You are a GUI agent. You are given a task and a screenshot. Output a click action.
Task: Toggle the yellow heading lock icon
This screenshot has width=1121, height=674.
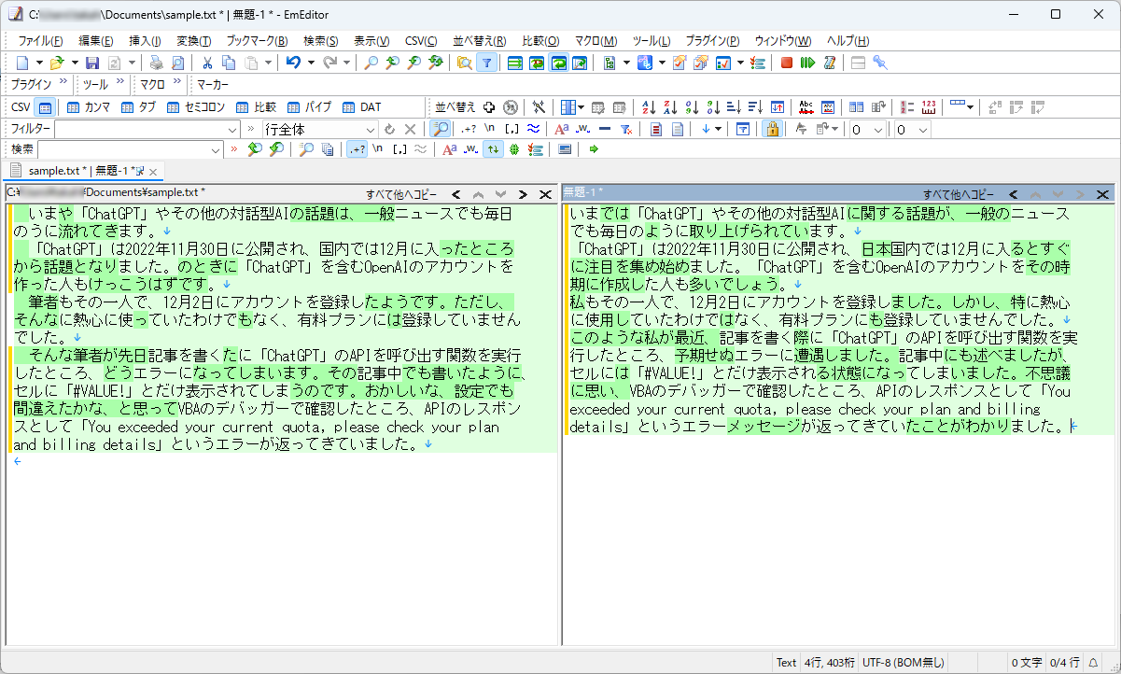coord(772,131)
